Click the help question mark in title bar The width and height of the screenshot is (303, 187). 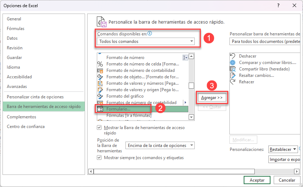point(278,5)
